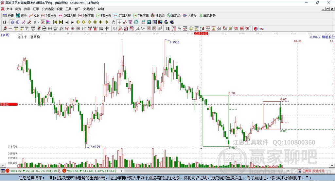Screen dimensions: 335x181
Task: Open the P四方形 tool
Action: click(49, 16)
